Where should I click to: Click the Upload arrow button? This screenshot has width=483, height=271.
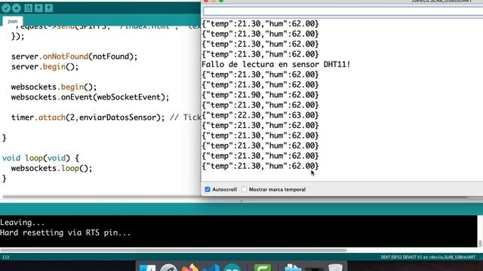(17, 8)
